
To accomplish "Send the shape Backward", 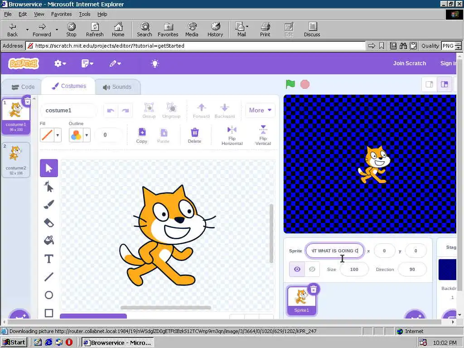I will point(225,111).
